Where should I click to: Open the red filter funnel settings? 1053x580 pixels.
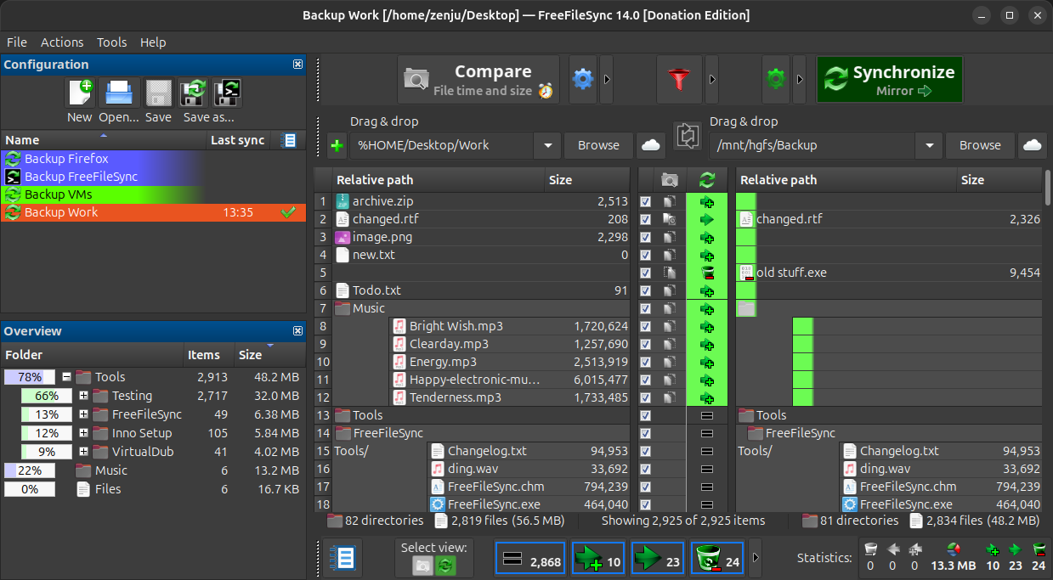pos(677,80)
